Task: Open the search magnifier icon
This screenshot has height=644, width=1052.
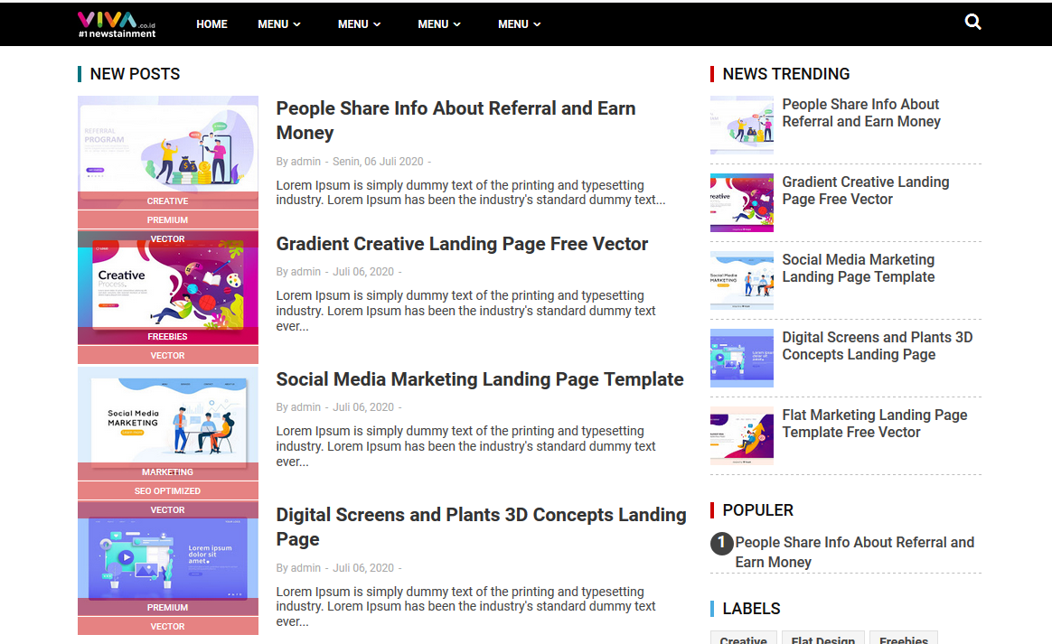Action: click(972, 23)
